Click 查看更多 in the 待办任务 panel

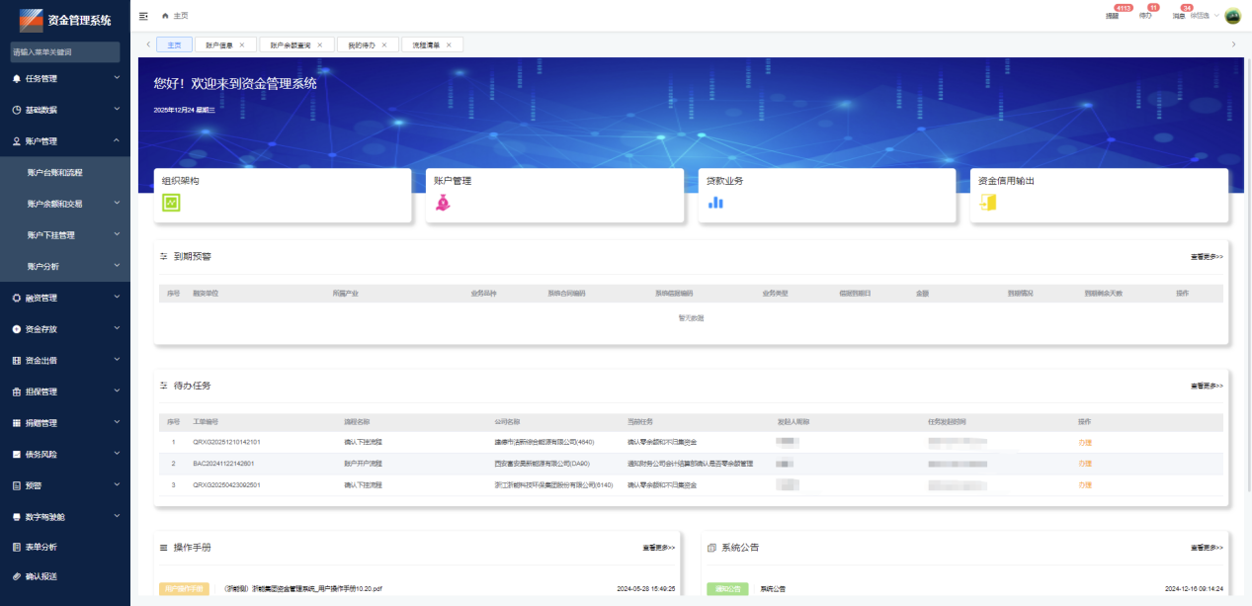[x=1207, y=386]
